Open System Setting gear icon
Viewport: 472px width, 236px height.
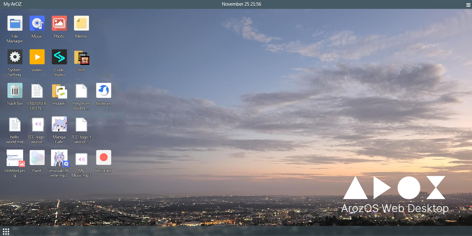[x=15, y=57]
